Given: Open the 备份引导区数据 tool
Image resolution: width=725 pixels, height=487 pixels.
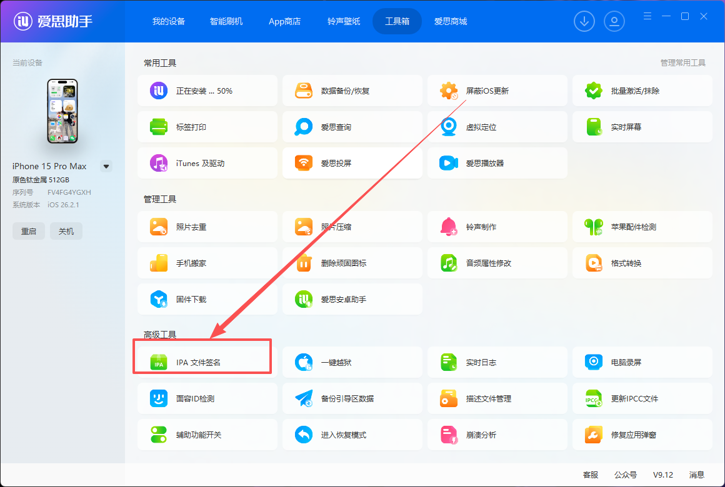Looking at the screenshot, I should point(352,398).
